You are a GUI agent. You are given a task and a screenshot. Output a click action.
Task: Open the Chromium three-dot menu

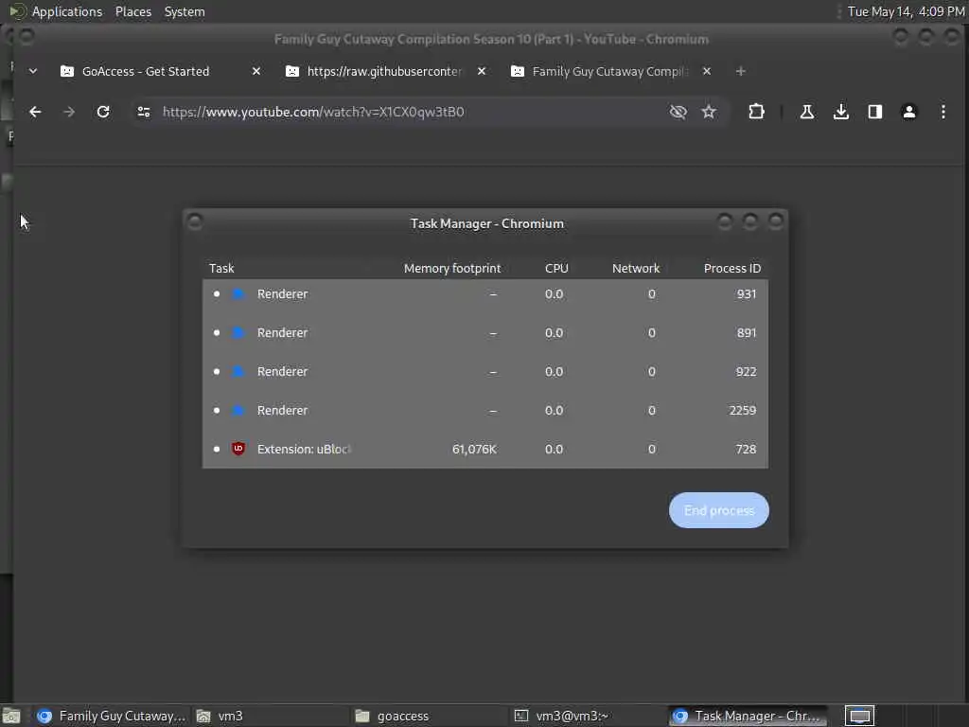943,112
